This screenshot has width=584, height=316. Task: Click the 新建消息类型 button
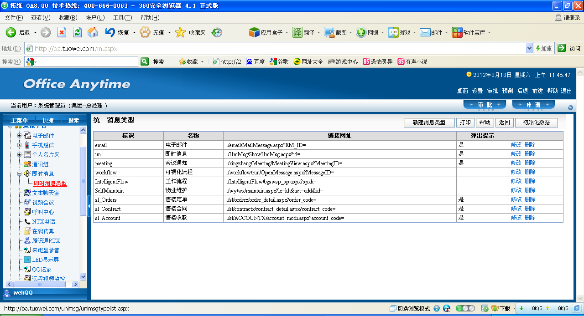click(x=429, y=122)
